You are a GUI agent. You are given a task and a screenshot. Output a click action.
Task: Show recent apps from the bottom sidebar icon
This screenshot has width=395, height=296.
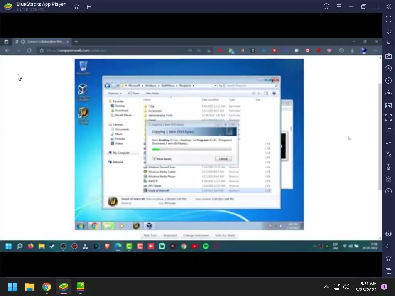point(388,271)
